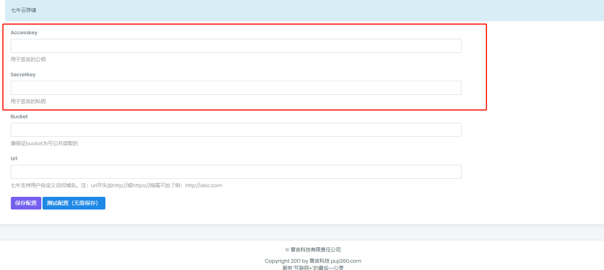Click hint text 用于签名的私钥
This screenshot has width=604, height=270.
[28, 102]
